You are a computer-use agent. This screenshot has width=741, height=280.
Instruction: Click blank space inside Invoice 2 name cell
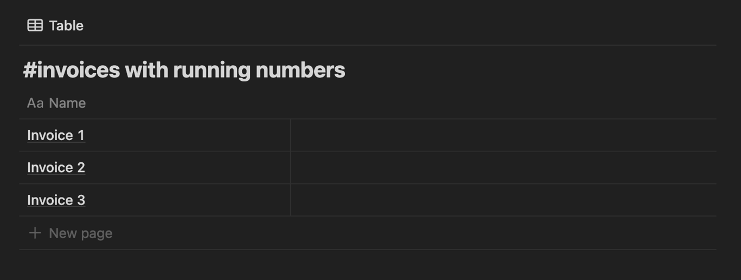[187, 168]
